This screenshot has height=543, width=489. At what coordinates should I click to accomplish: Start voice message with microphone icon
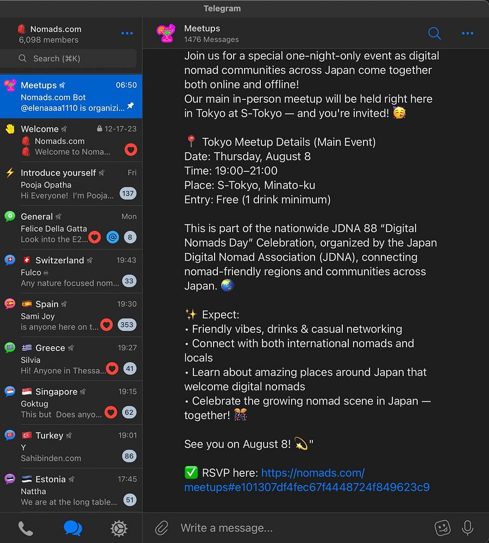[467, 528]
